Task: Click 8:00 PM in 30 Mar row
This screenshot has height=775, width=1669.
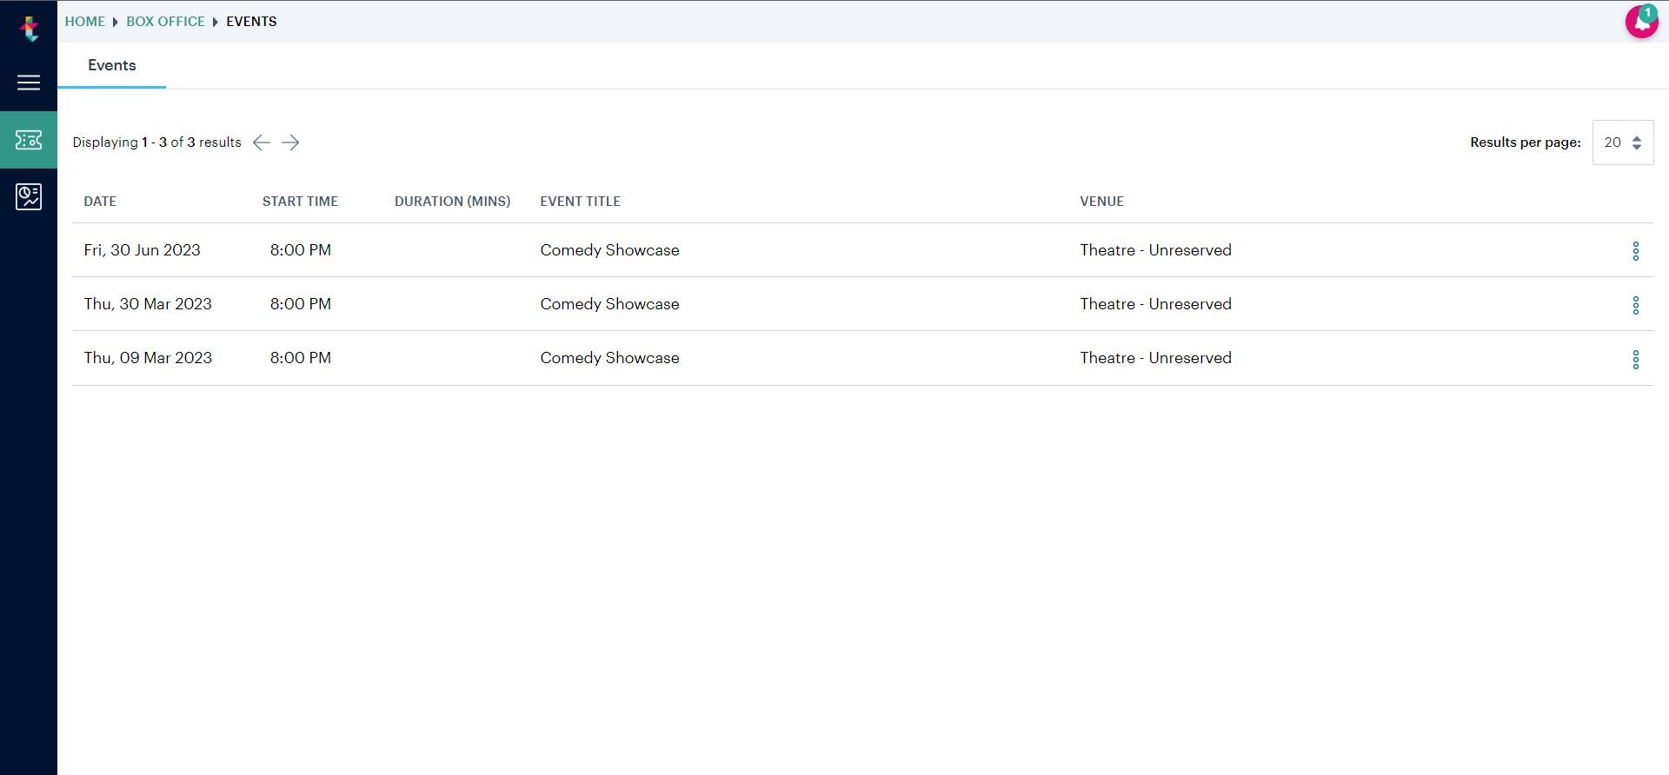Action: (x=300, y=304)
